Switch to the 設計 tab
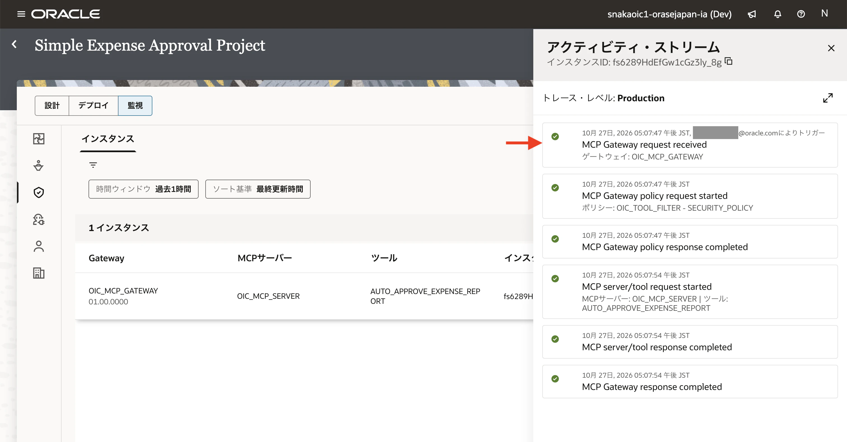 [52, 106]
